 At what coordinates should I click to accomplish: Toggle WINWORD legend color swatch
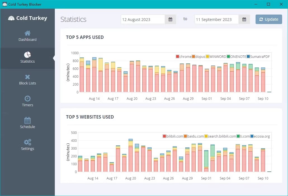pos(207,56)
